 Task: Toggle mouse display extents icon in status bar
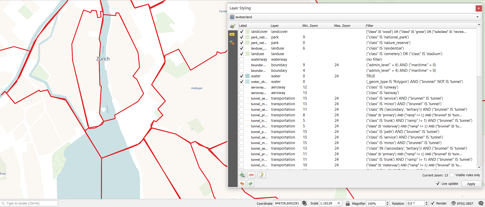(305, 203)
